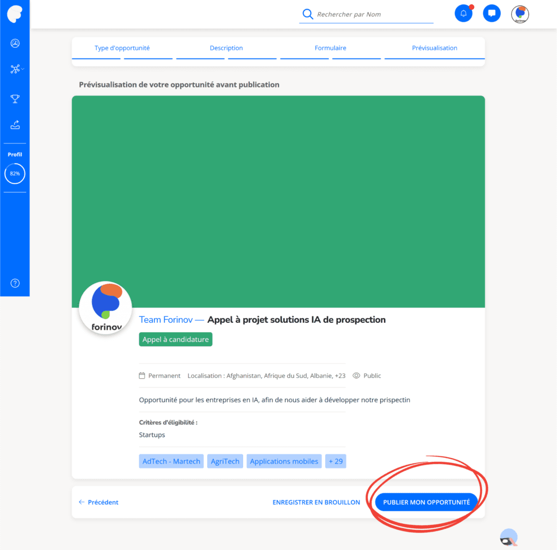The width and height of the screenshot is (557, 550).
Task: Click the Profil label in sidebar
Action: coord(15,154)
